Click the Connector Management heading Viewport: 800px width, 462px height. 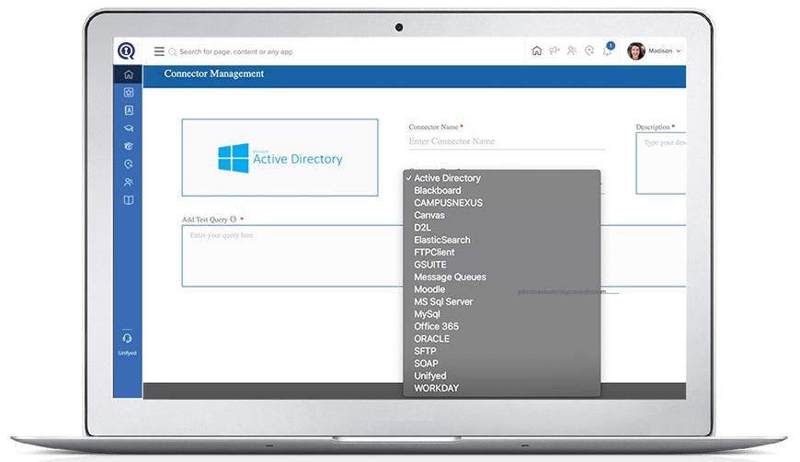click(x=213, y=73)
